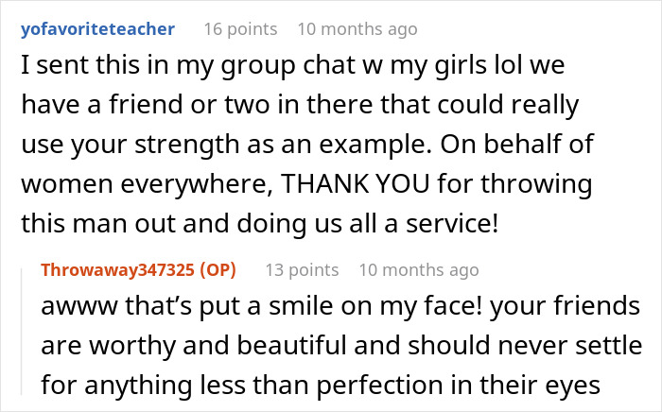Open Throwaway347325's user profile
Screen dimensions: 662x412
click(x=117, y=270)
